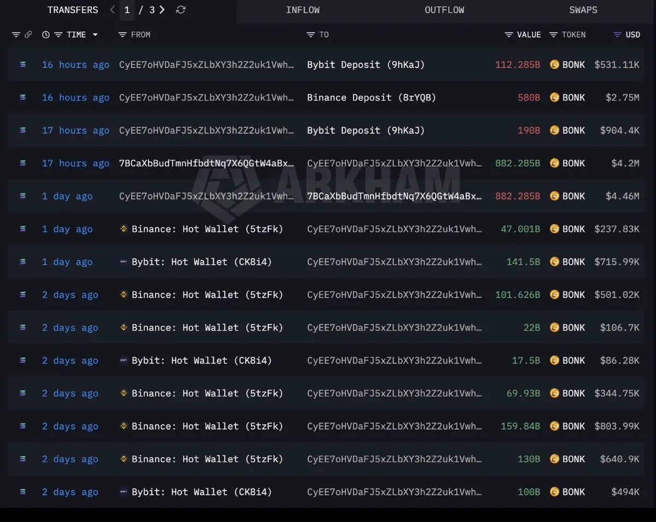Click the link icon in table header

(28, 34)
